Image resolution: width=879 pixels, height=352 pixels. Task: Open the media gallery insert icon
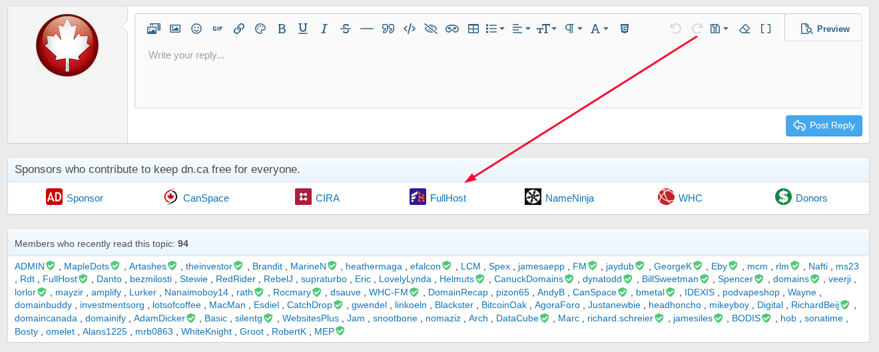pyautogui.click(x=154, y=29)
